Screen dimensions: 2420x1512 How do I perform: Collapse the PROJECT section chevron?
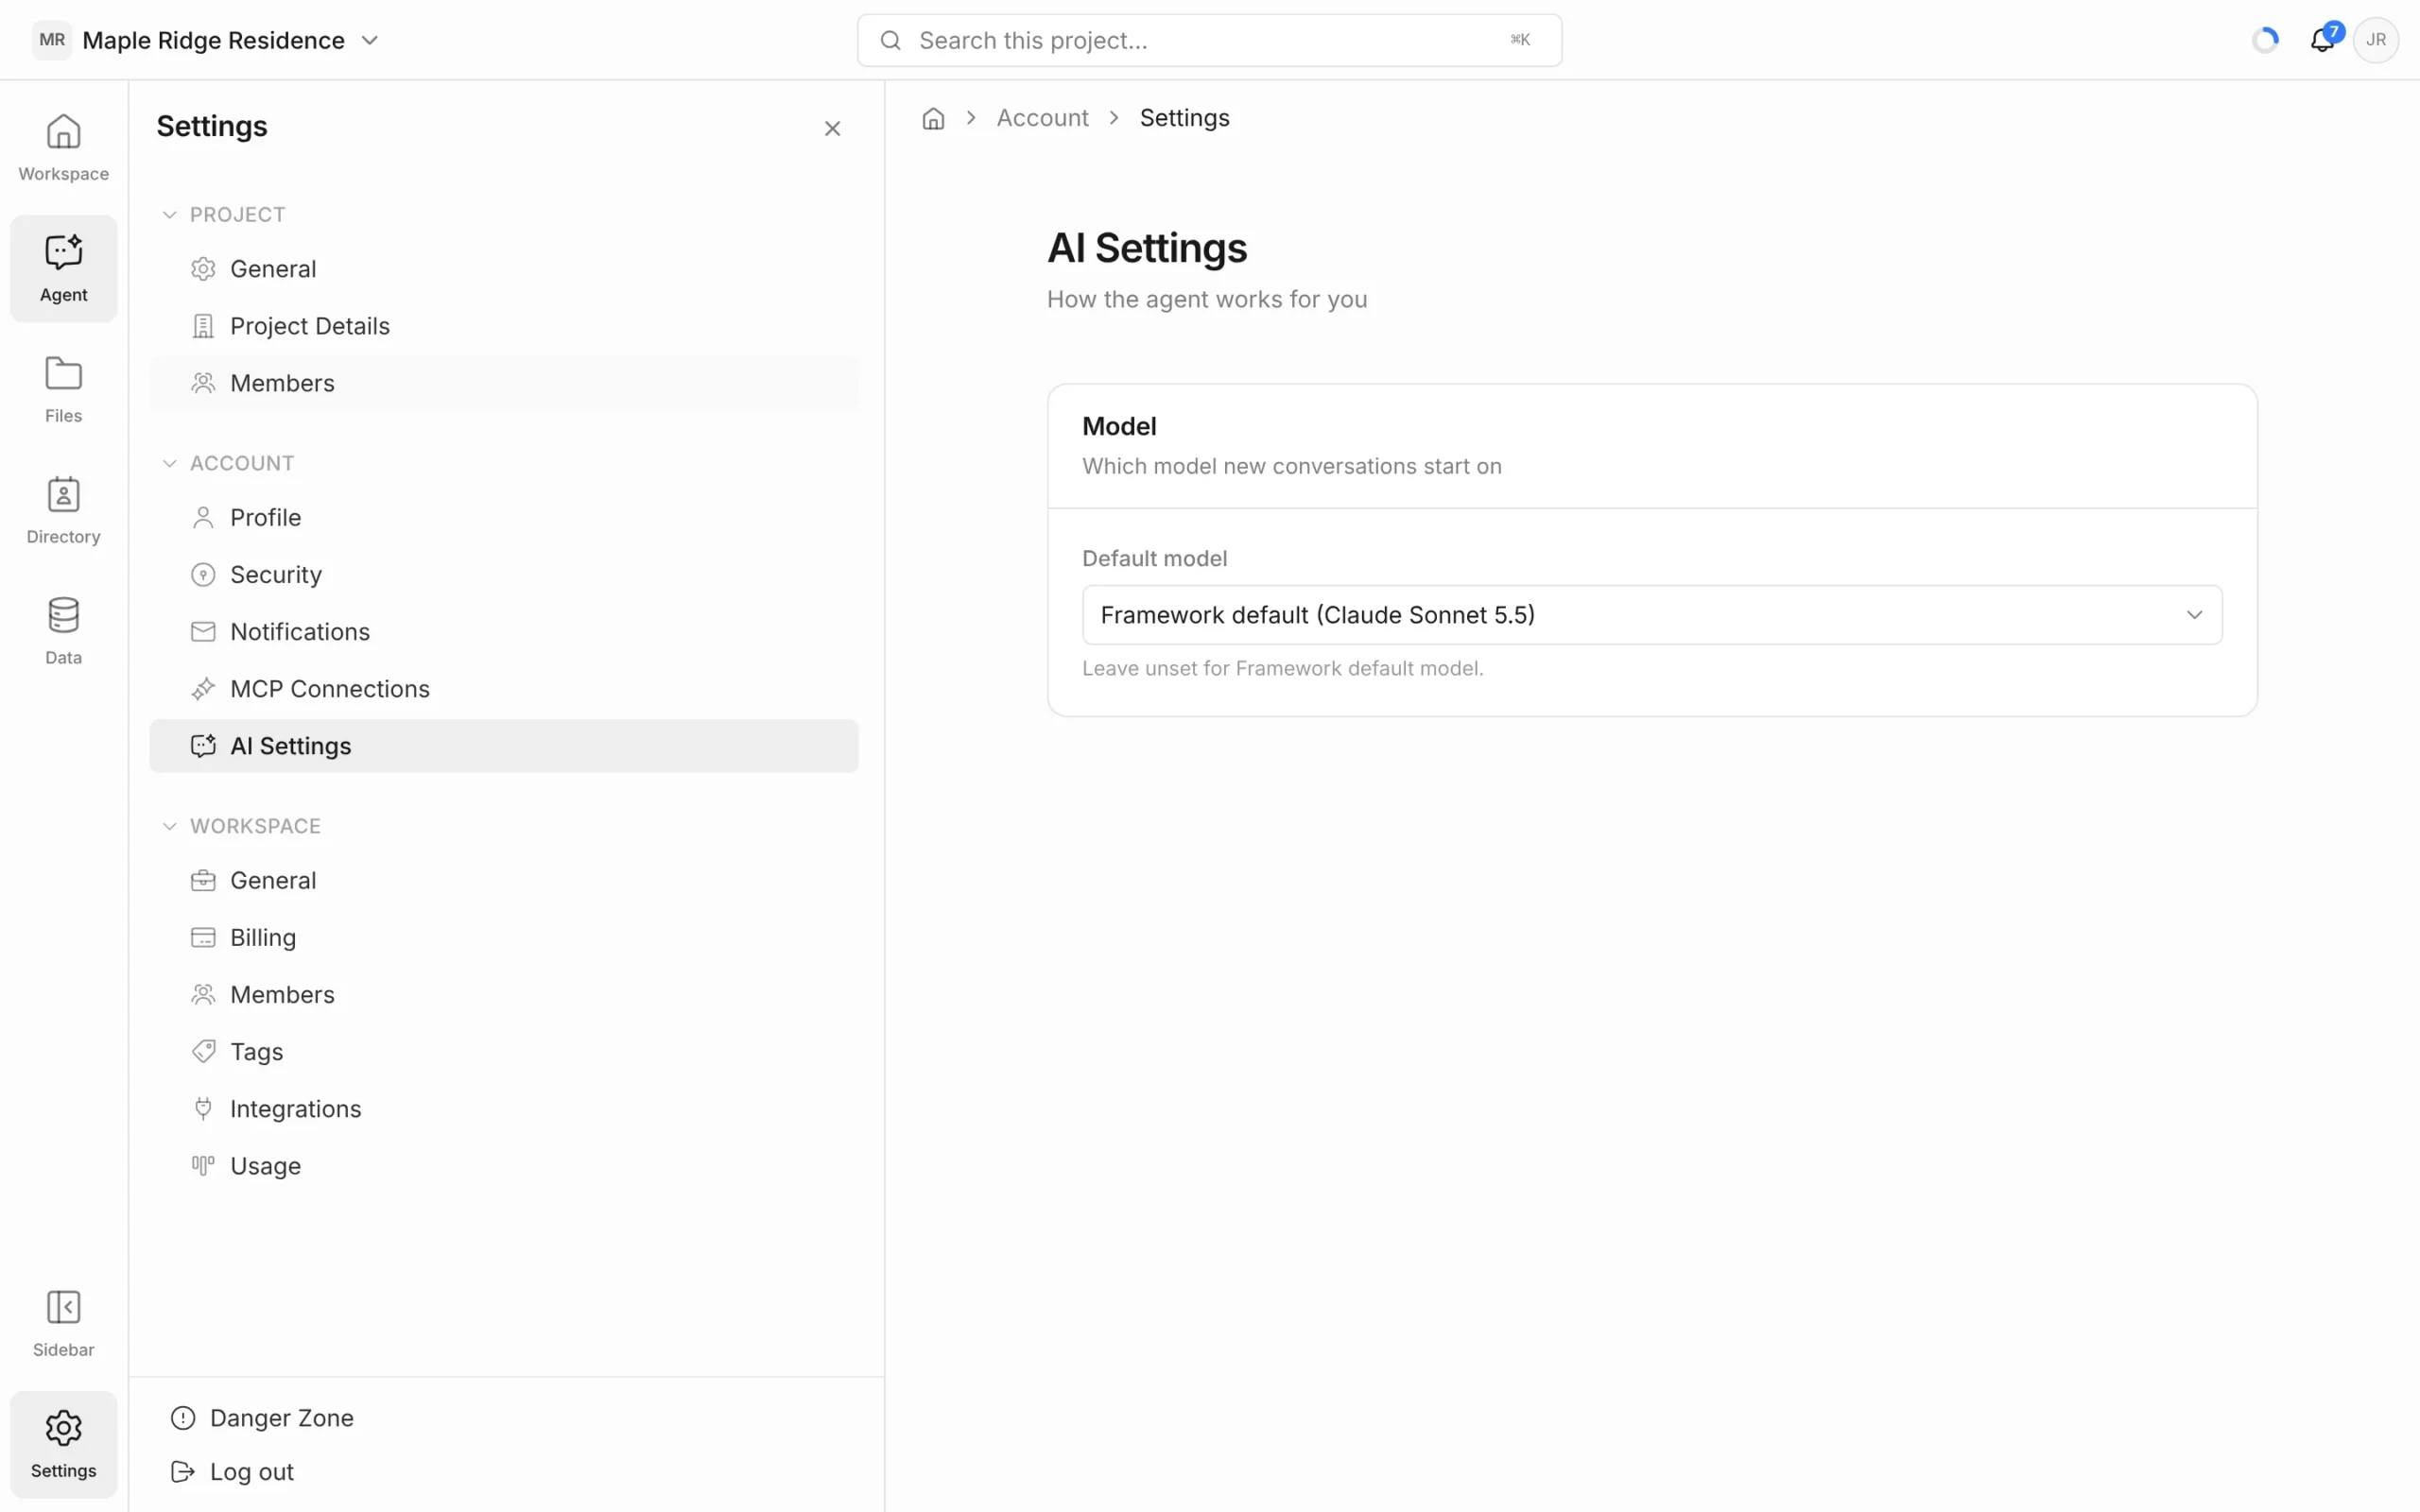tap(169, 215)
